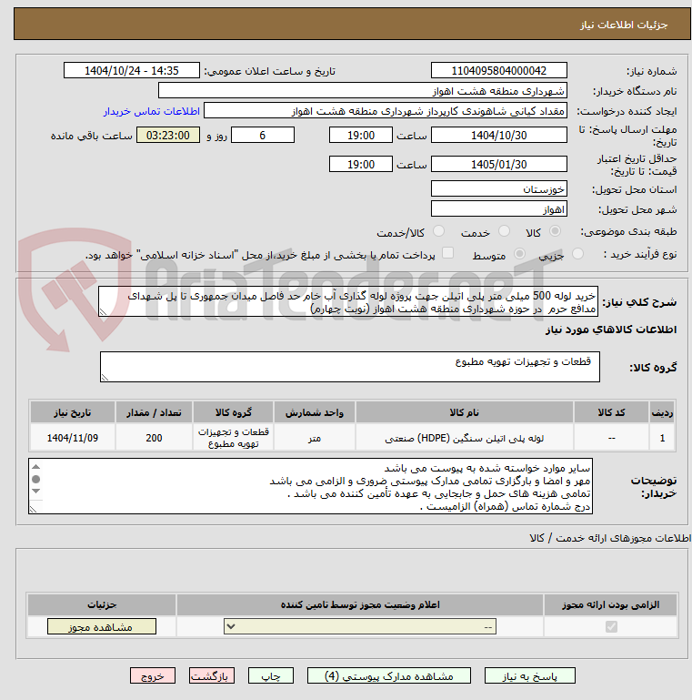The height and width of the screenshot is (700, 692).
Task: Click resize handle of توضیحات خریدار box
Action: (34, 509)
